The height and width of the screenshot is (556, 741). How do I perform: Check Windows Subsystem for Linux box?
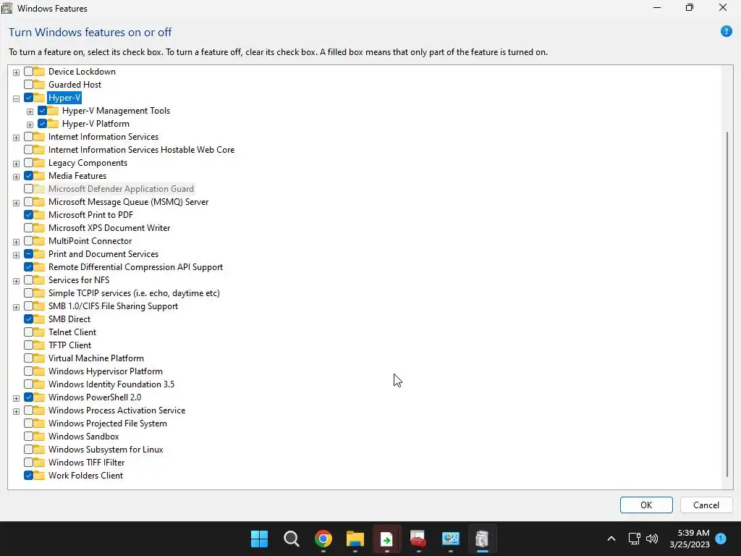click(x=28, y=449)
